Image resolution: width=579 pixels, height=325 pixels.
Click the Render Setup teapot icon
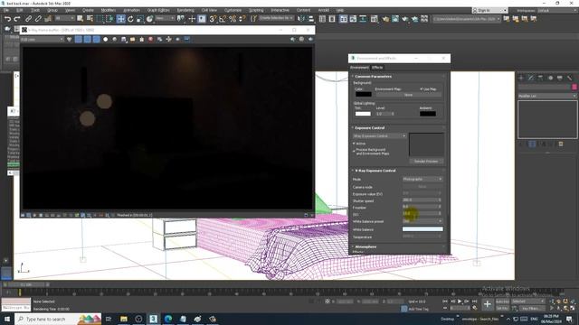pos(385,19)
